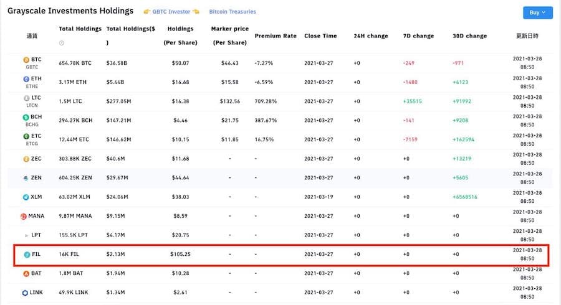
Task: Select the +162594 30D change value
Action: tap(463, 139)
